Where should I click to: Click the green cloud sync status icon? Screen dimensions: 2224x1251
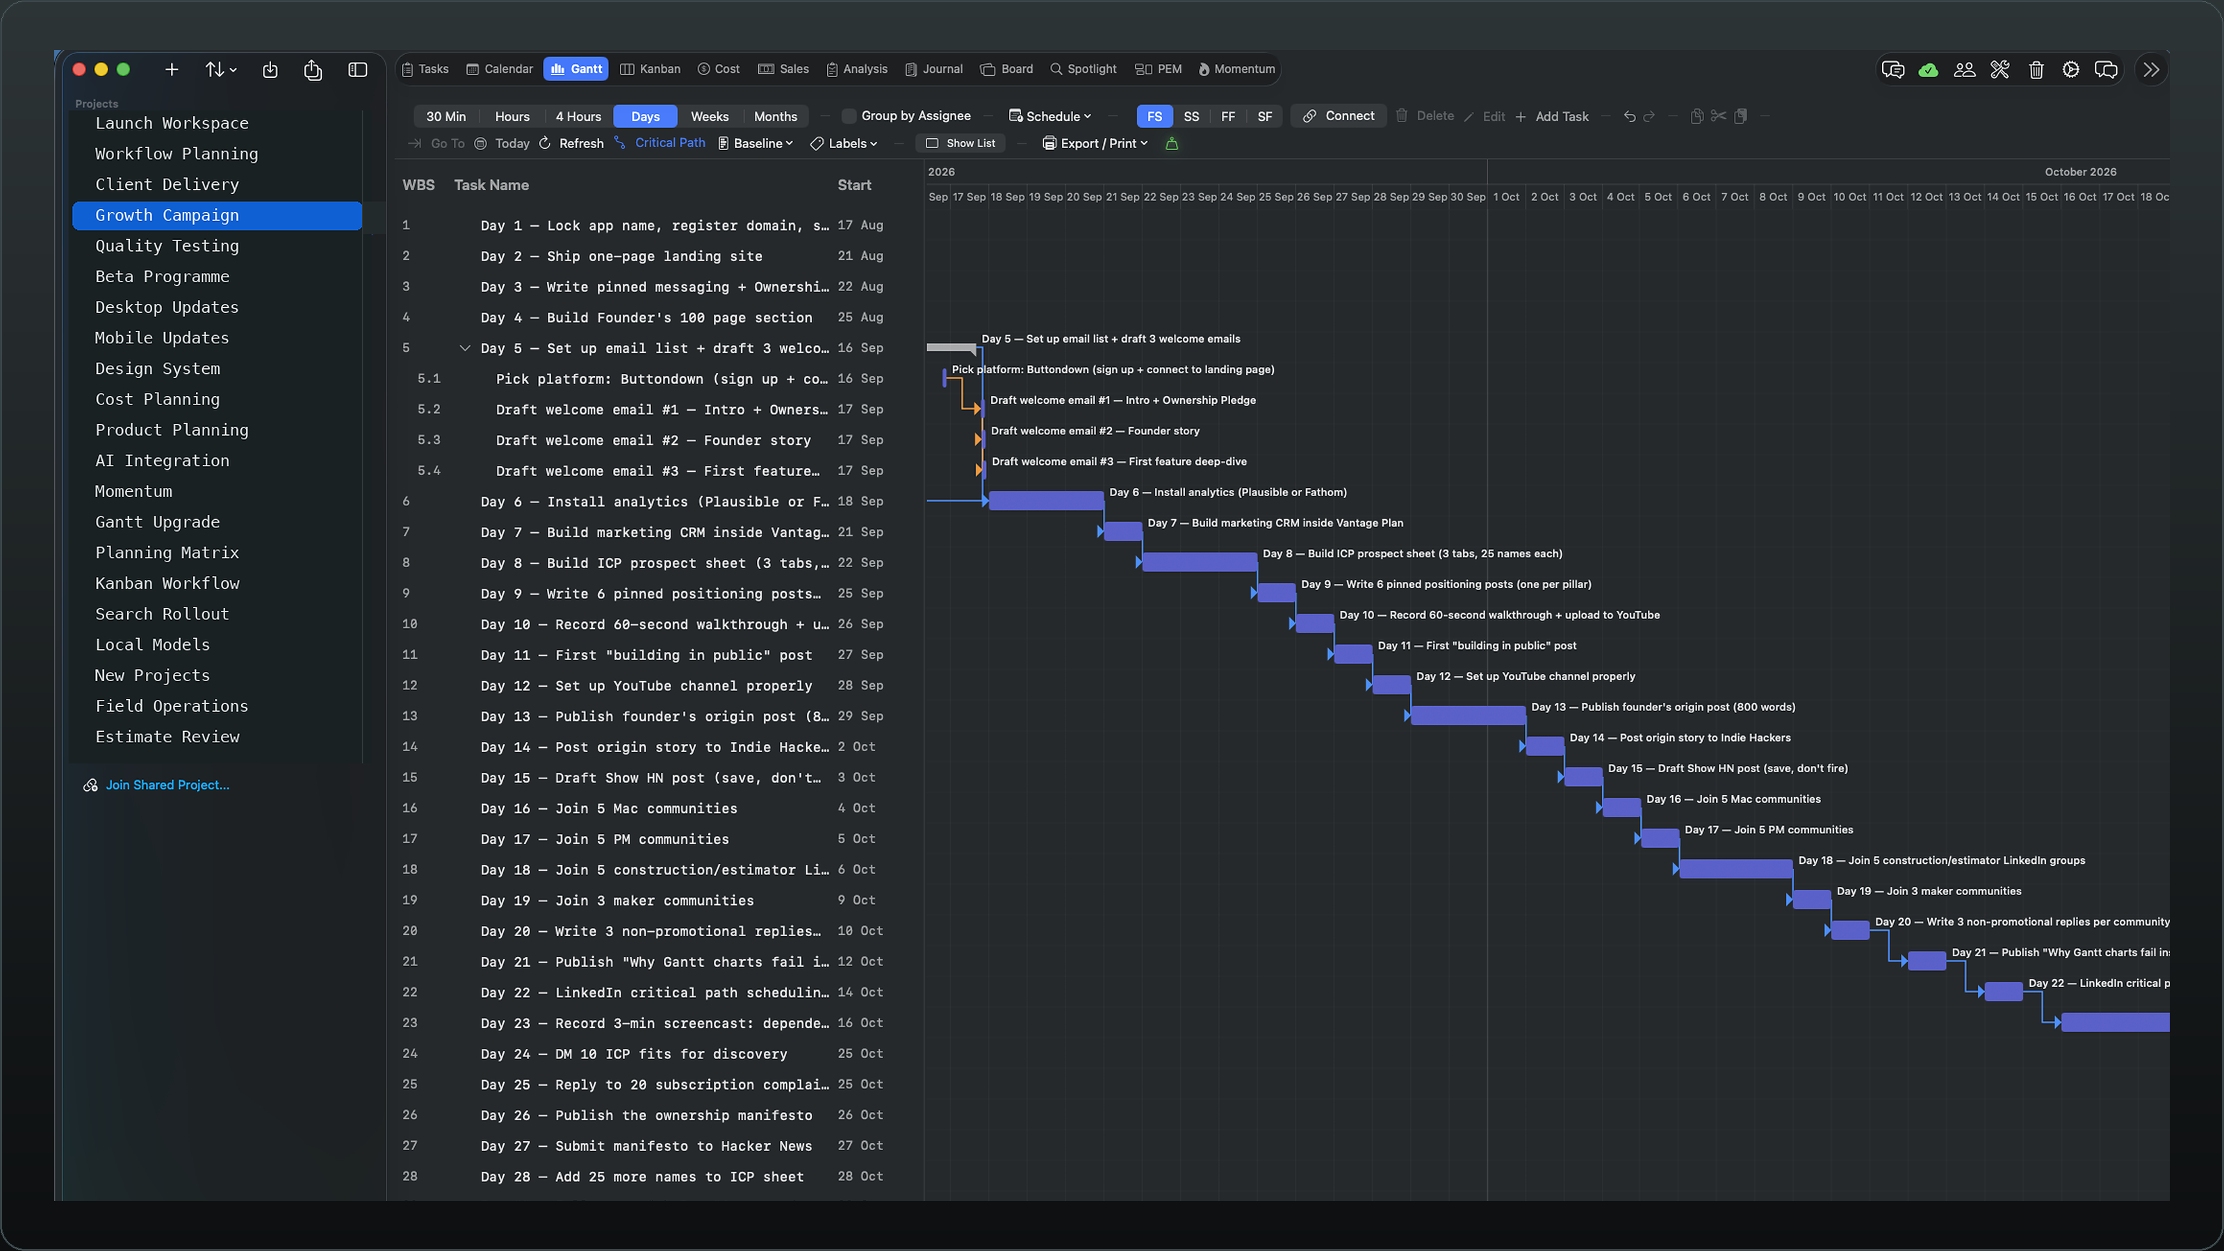tap(1928, 70)
